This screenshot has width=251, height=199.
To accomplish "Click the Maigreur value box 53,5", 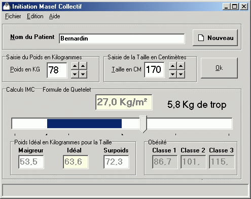I will pyautogui.click(x=31, y=162).
